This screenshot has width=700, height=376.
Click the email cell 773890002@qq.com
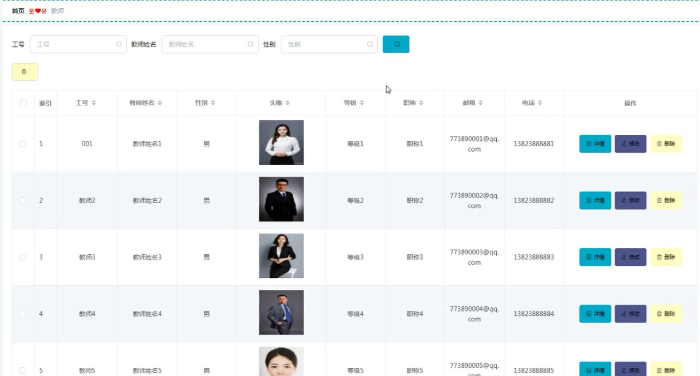tap(474, 200)
